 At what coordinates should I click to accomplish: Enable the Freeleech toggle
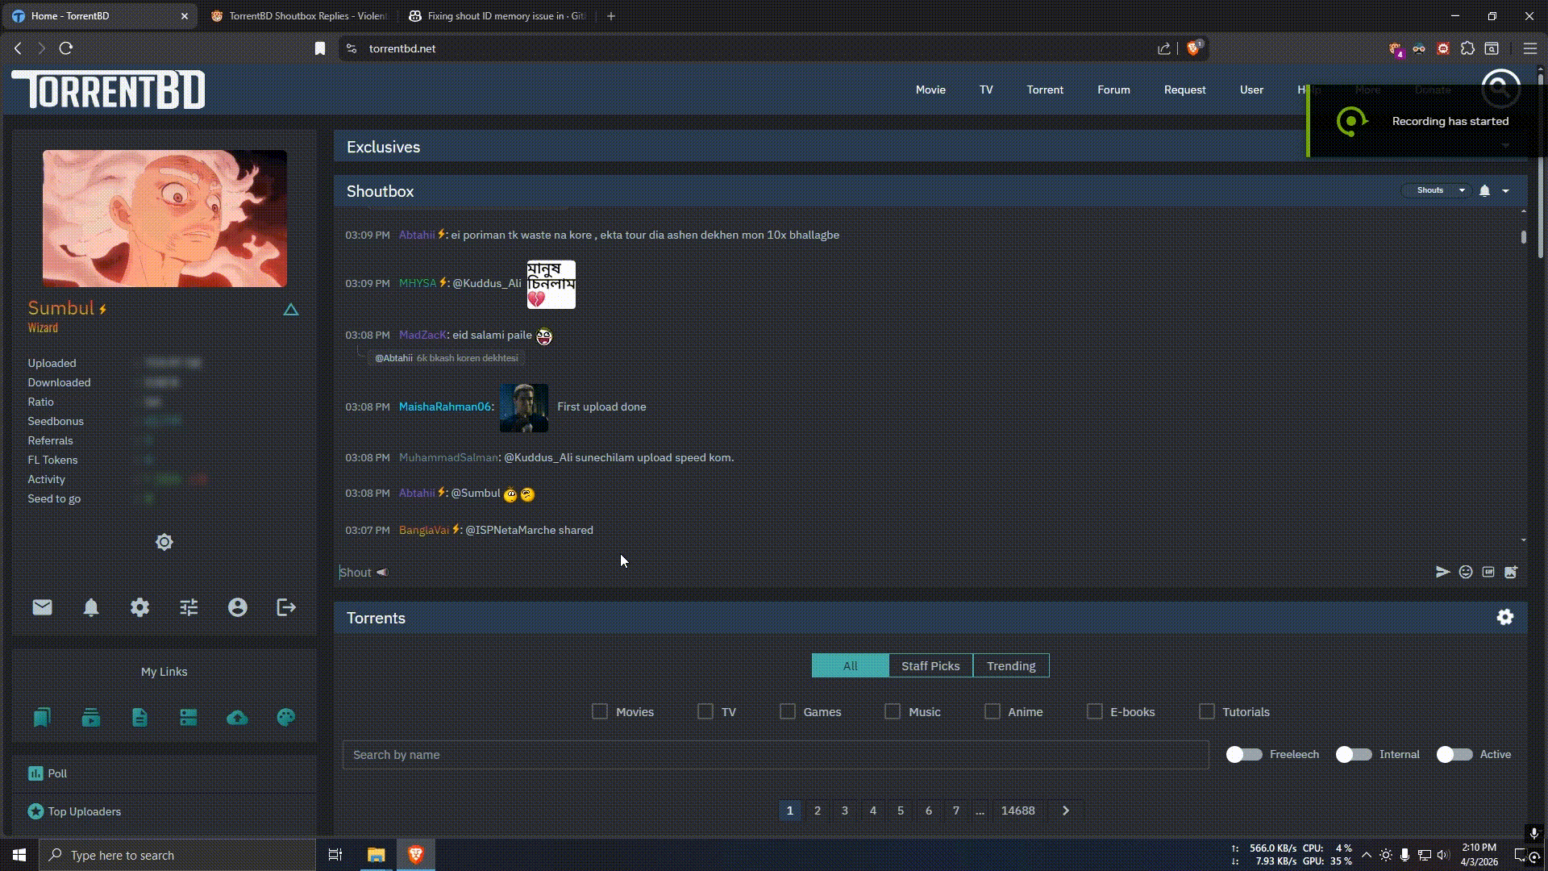tap(1243, 754)
